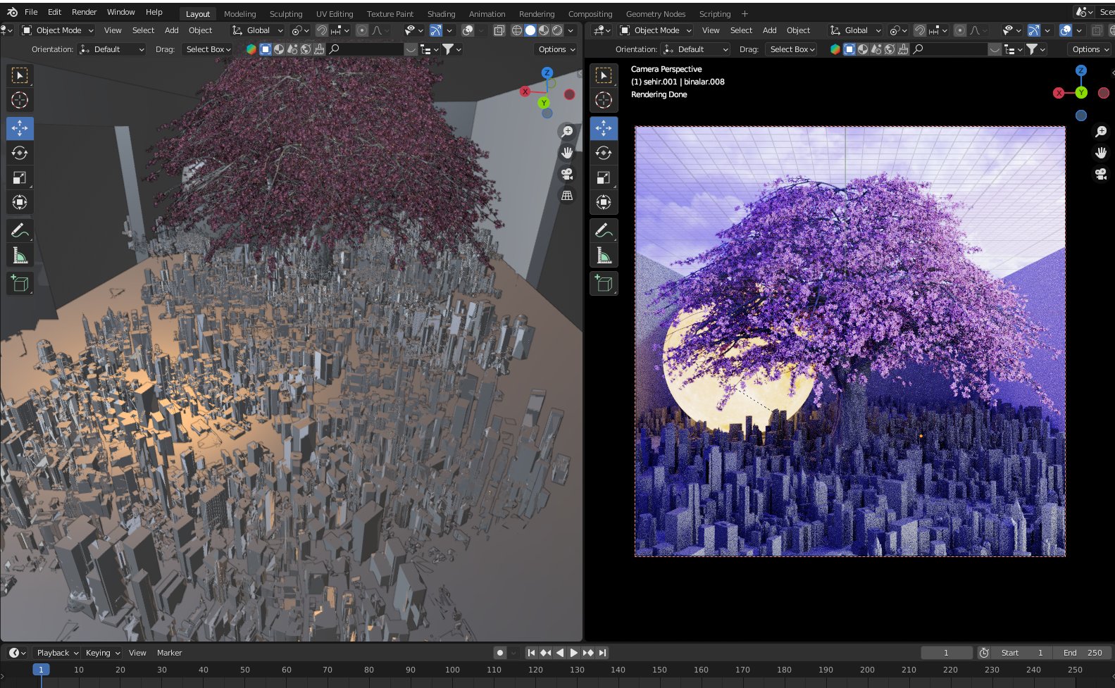Open Object Mode dropdown in left viewport
The height and width of the screenshot is (688, 1115).
pyautogui.click(x=58, y=30)
